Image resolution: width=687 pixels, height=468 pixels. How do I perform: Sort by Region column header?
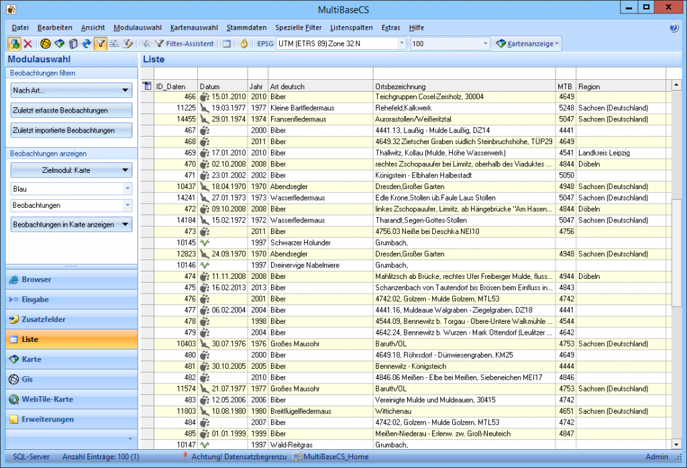pos(621,86)
